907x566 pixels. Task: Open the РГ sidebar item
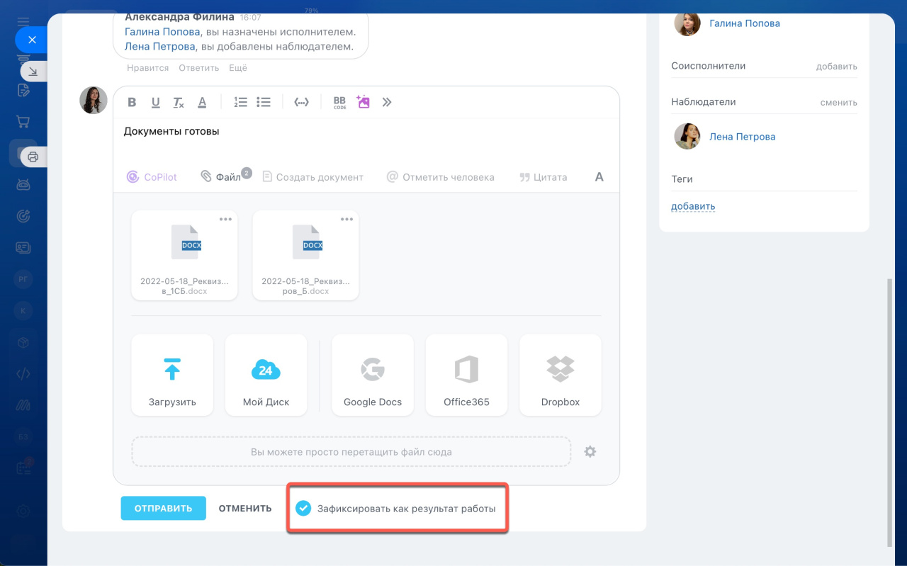[23, 279]
